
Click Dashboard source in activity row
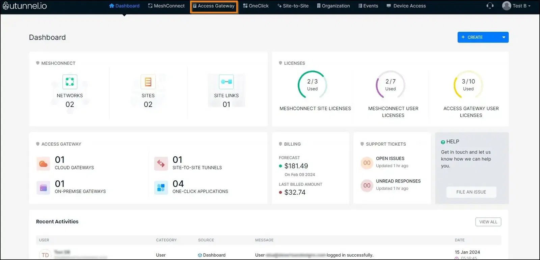click(212, 255)
